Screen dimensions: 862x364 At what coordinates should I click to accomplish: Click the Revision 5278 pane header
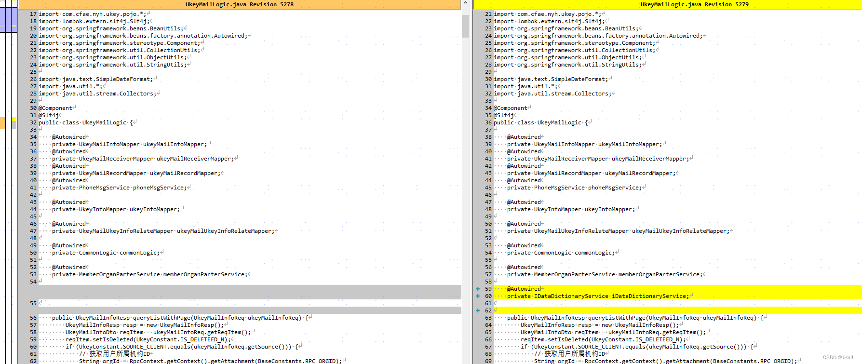click(239, 4)
